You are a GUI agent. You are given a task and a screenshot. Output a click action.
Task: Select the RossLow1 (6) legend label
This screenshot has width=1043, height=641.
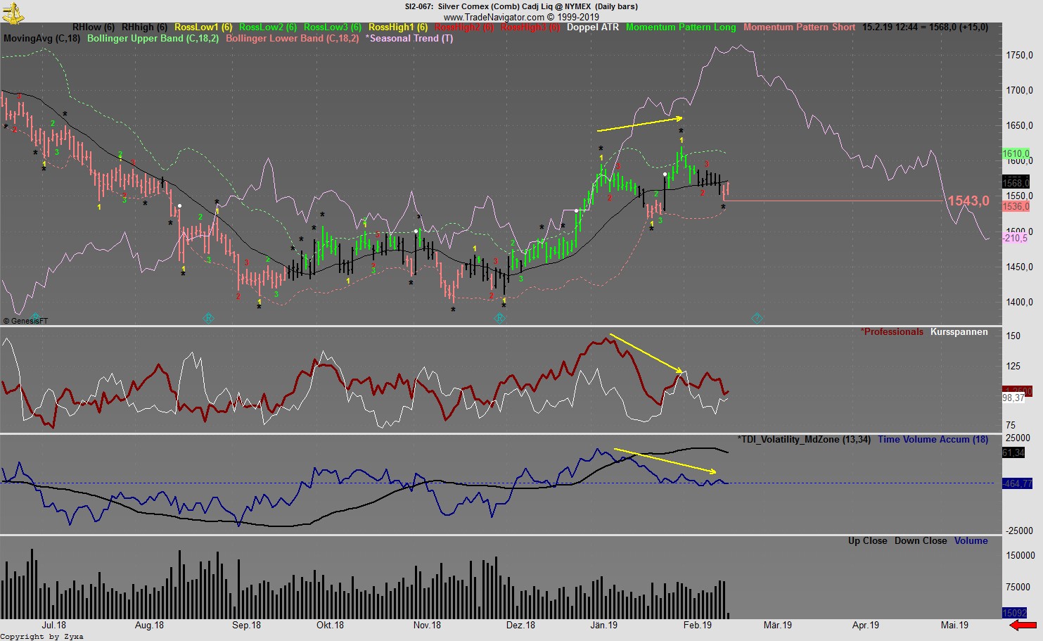(x=203, y=27)
